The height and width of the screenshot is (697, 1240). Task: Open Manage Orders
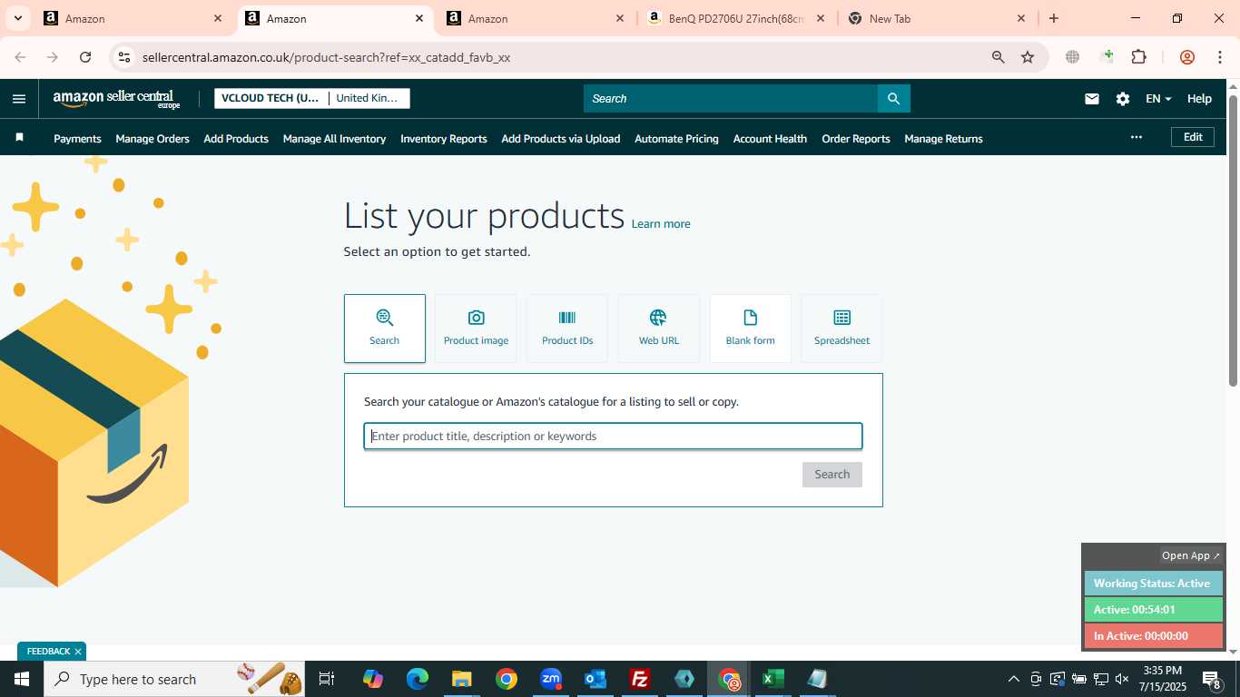coord(153,139)
